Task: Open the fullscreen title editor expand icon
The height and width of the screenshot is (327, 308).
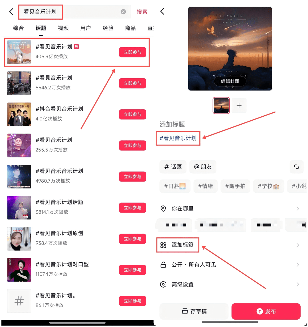Action: tap(296, 166)
